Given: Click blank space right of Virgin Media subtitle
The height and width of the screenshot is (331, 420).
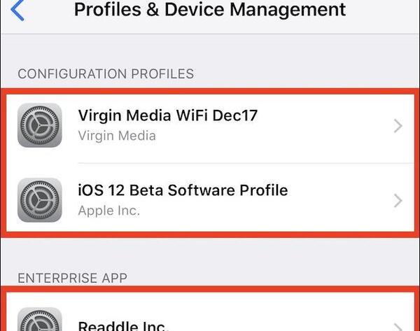Looking at the screenshot, I should [268, 136].
